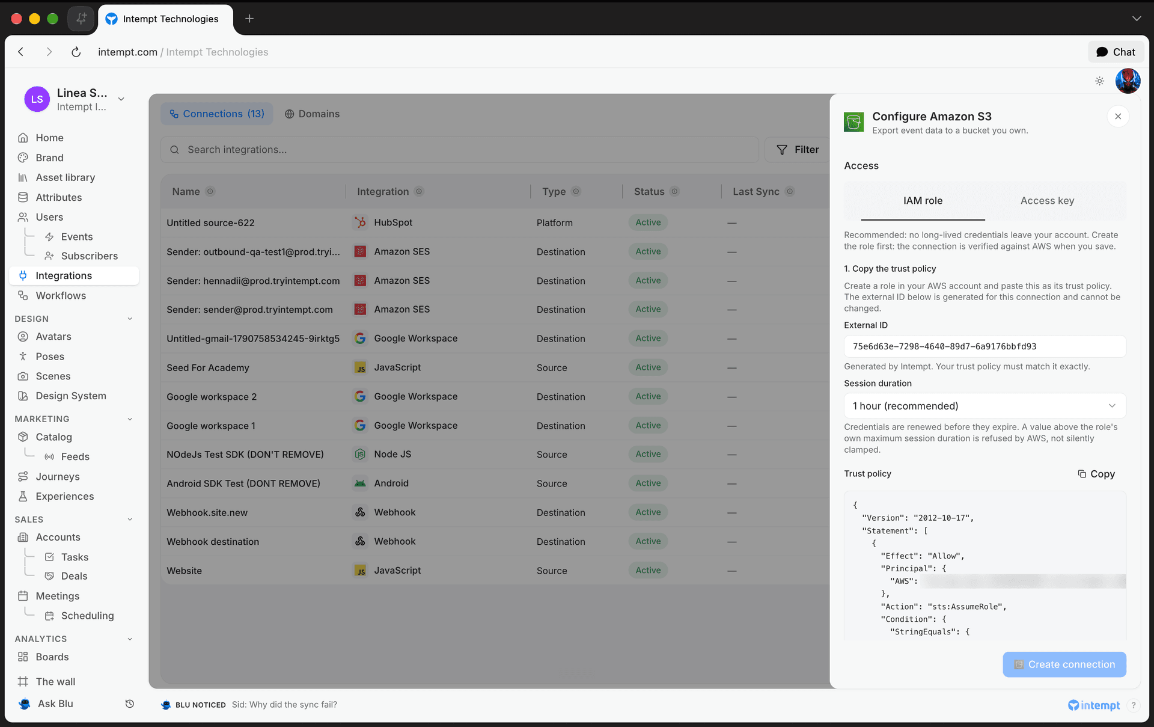The height and width of the screenshot is (727, 1154).
Task: Open new browser tab plus button
Action: tap(249, 19)
